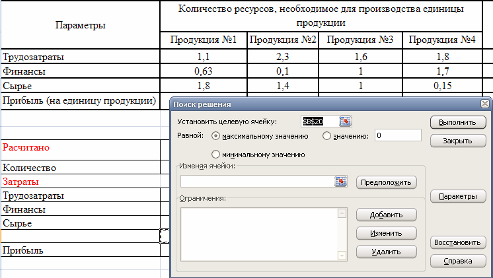Click the target cell field with $B$20

pos(320,122)
